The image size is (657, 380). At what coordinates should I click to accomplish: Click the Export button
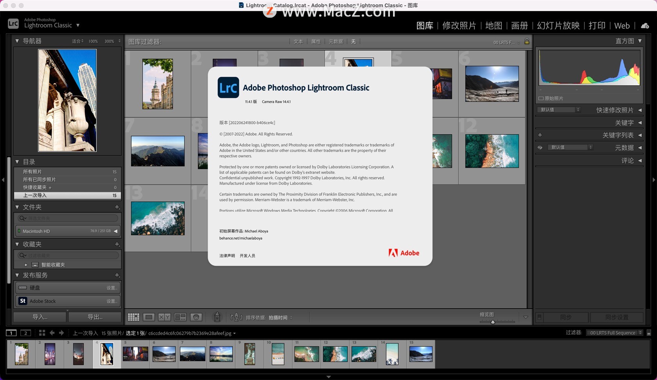(95, 317)
